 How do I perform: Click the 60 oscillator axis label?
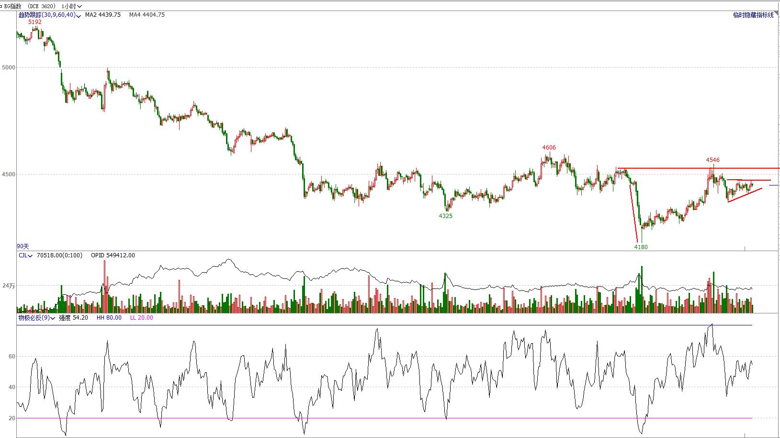(12, 357)
